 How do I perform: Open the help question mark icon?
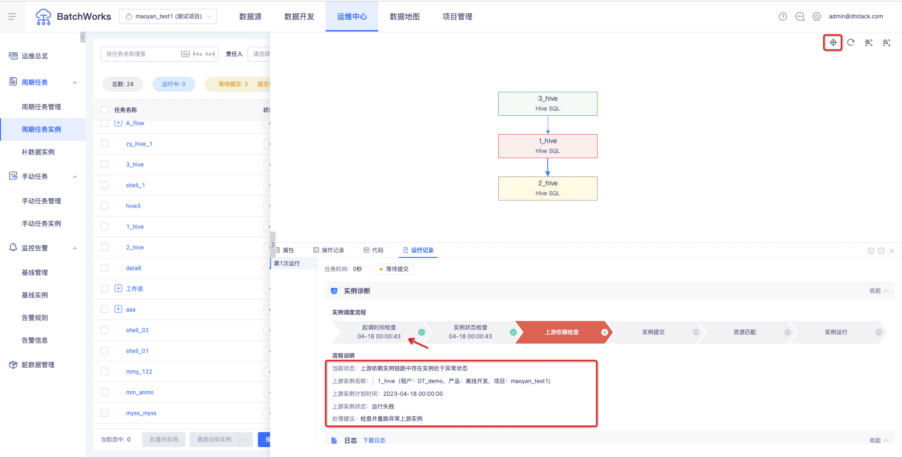click(x=783, y=16)
